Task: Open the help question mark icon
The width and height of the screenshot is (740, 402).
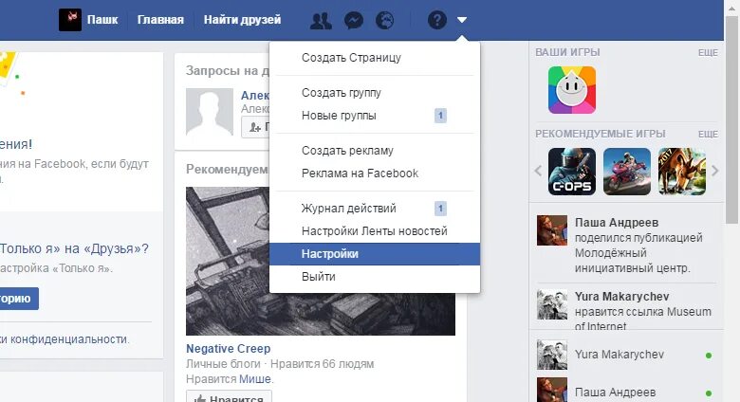Action: point(437,20)
